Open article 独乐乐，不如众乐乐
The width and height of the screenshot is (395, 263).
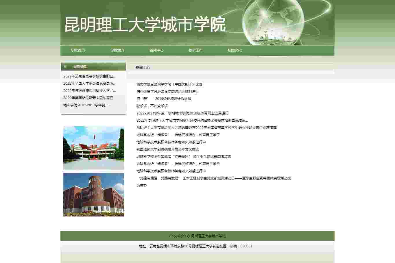[152, 106]
